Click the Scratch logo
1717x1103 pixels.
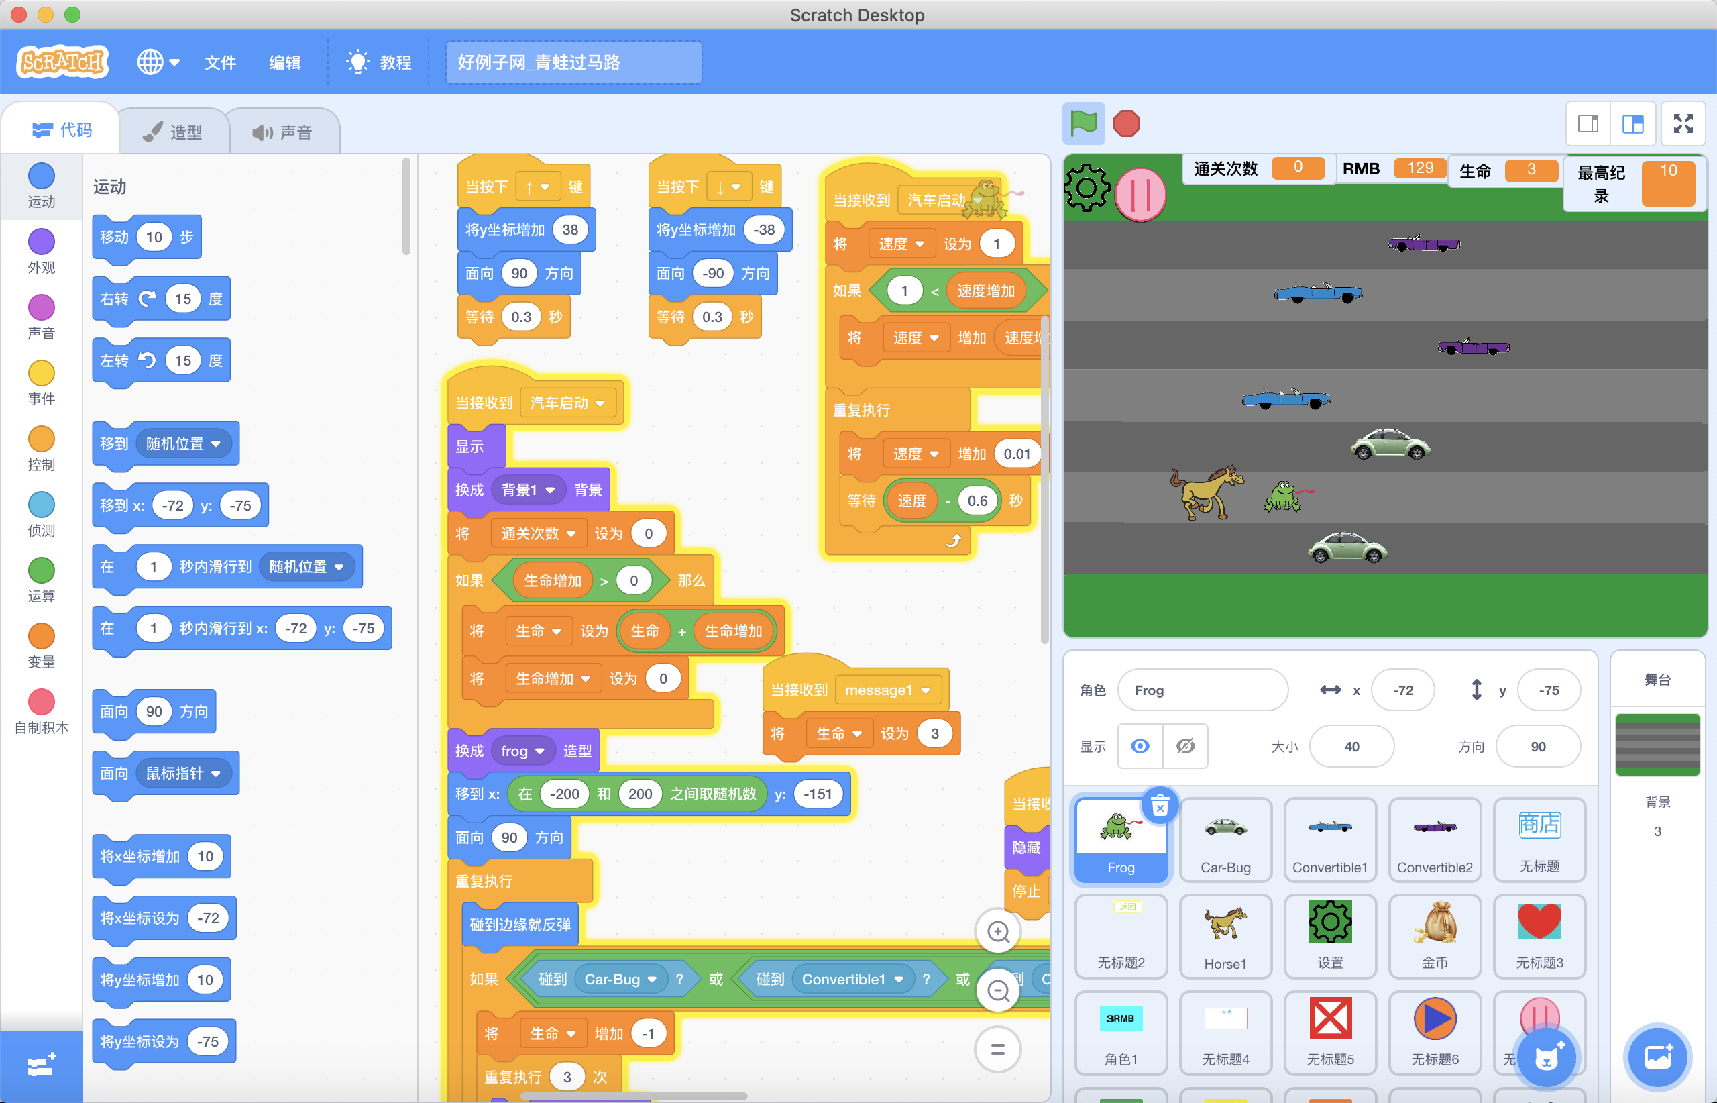pos(62,62)
